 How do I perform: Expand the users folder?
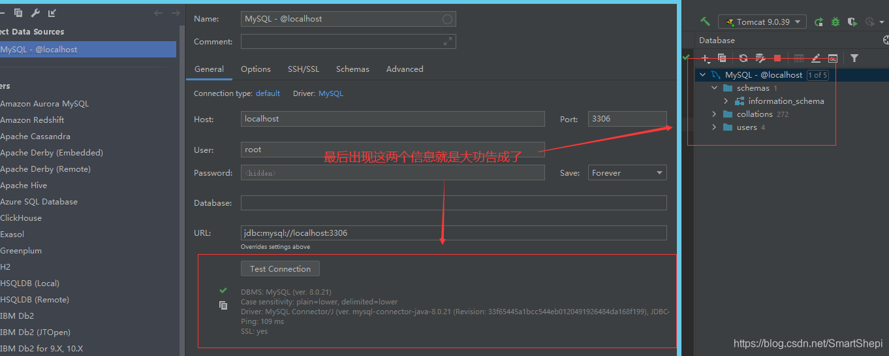714,127
